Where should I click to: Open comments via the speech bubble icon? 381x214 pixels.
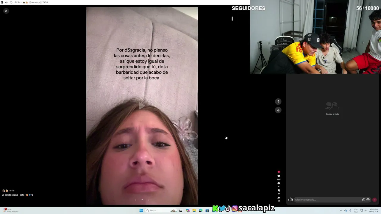(279, 183)
